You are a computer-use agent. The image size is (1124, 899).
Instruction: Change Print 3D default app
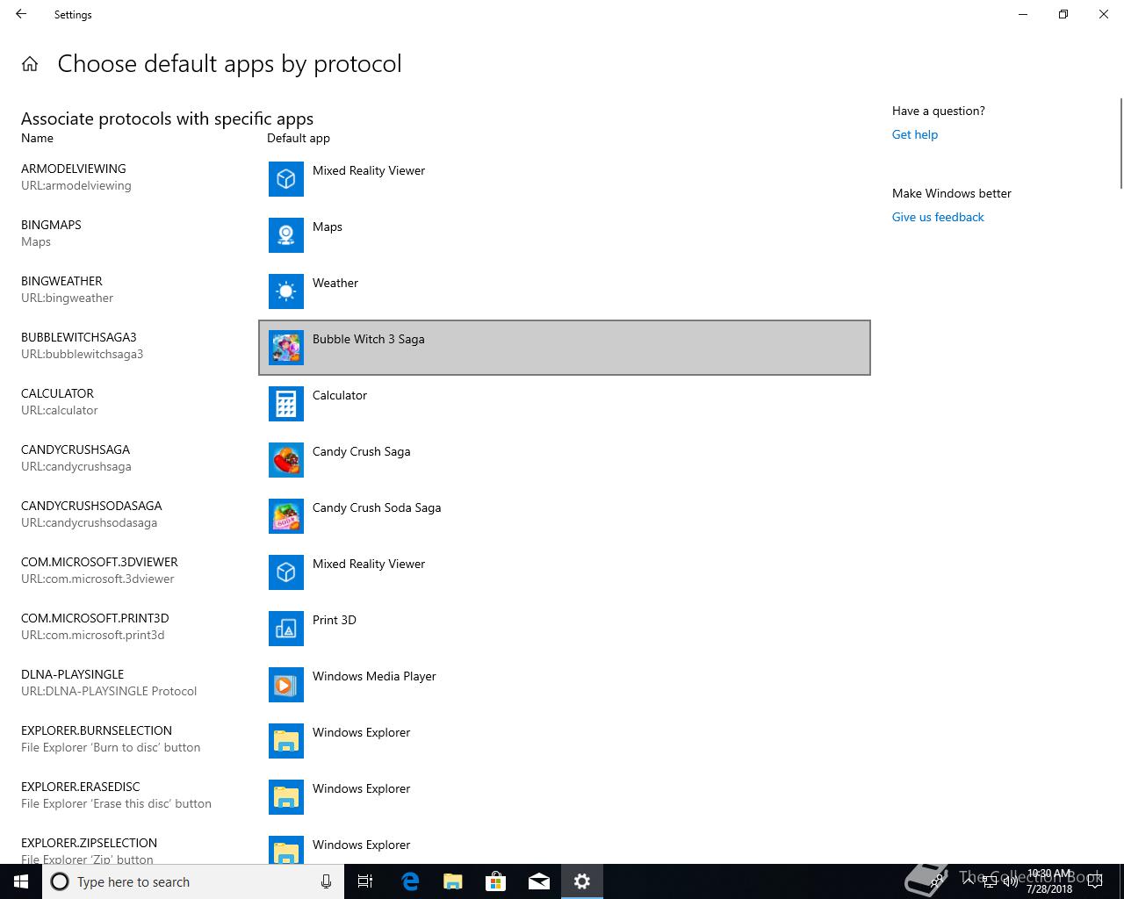[565, 629]
